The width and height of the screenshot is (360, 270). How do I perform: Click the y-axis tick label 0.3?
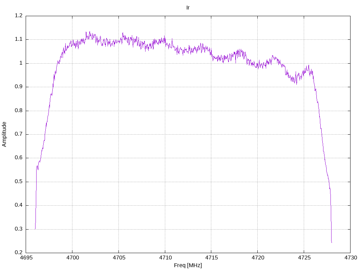click(19, 229)
